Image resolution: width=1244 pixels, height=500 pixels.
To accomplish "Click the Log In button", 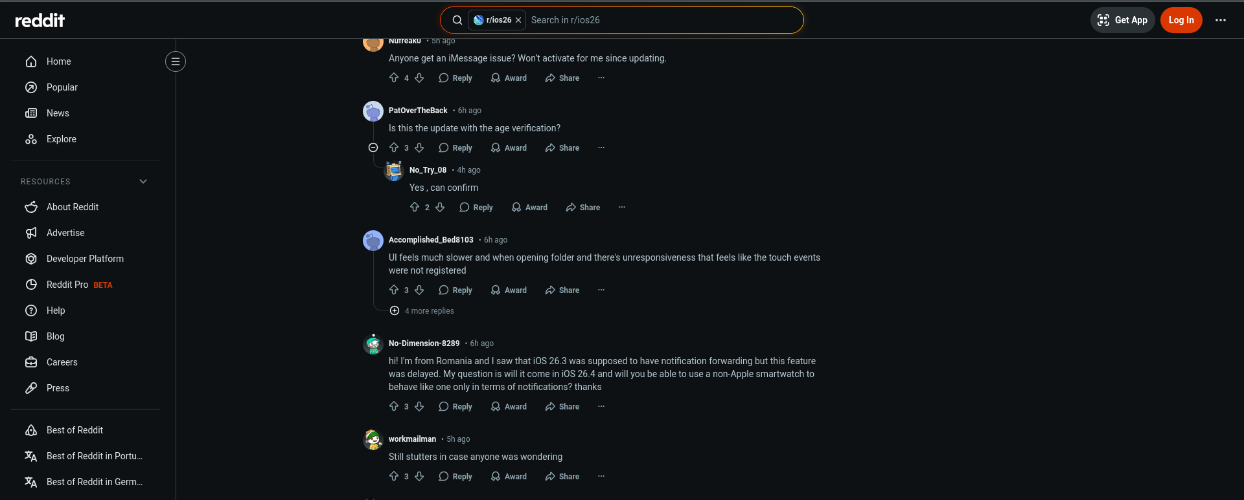I will (1181, 20).
